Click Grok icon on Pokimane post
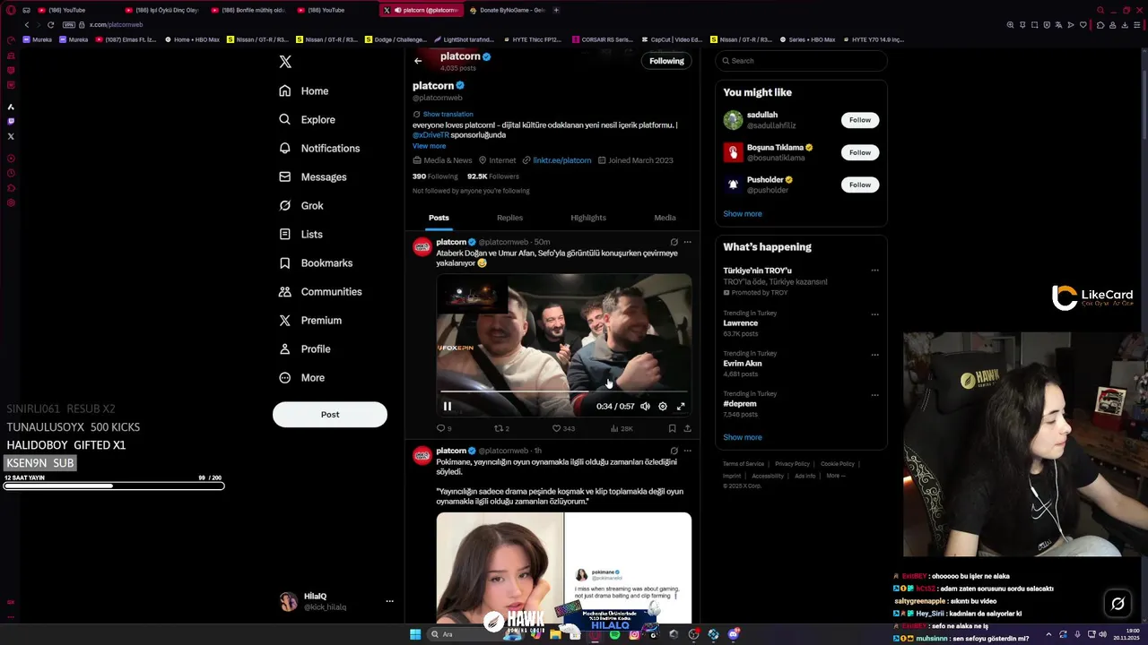 pos(674,451)
